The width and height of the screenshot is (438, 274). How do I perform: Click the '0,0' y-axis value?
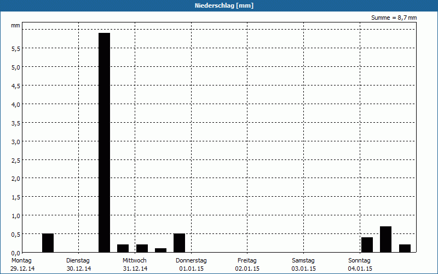[x=15, y=253]
